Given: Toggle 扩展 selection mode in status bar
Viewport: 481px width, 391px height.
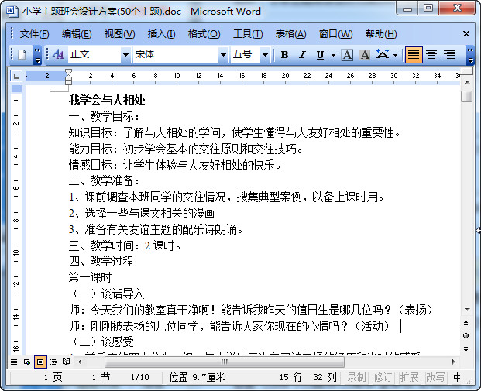Looking at the screenshot, I should (x=409, y=378).
